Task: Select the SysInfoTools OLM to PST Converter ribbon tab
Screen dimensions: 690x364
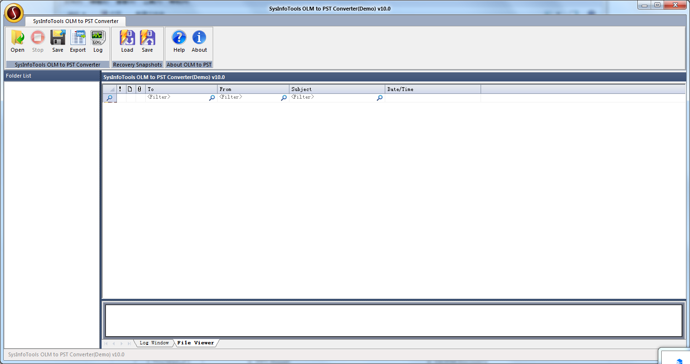Action: 76,21
